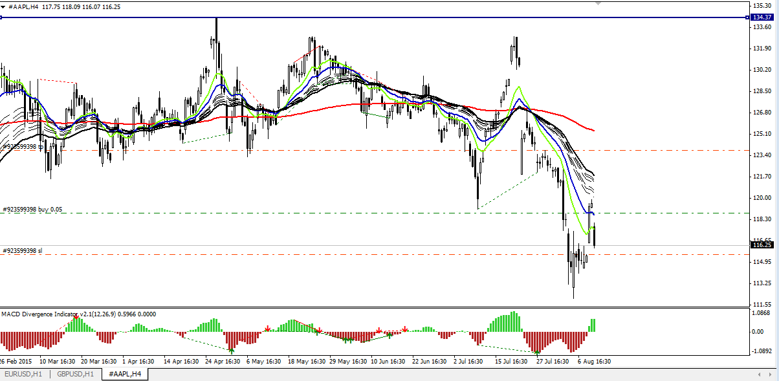779x381 pixels.
Task: Click the 26 Feb 2015 date label
Action: [17, 362]
